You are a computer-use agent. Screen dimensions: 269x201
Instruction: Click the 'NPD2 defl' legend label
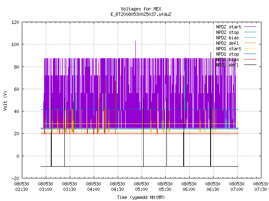227,43
